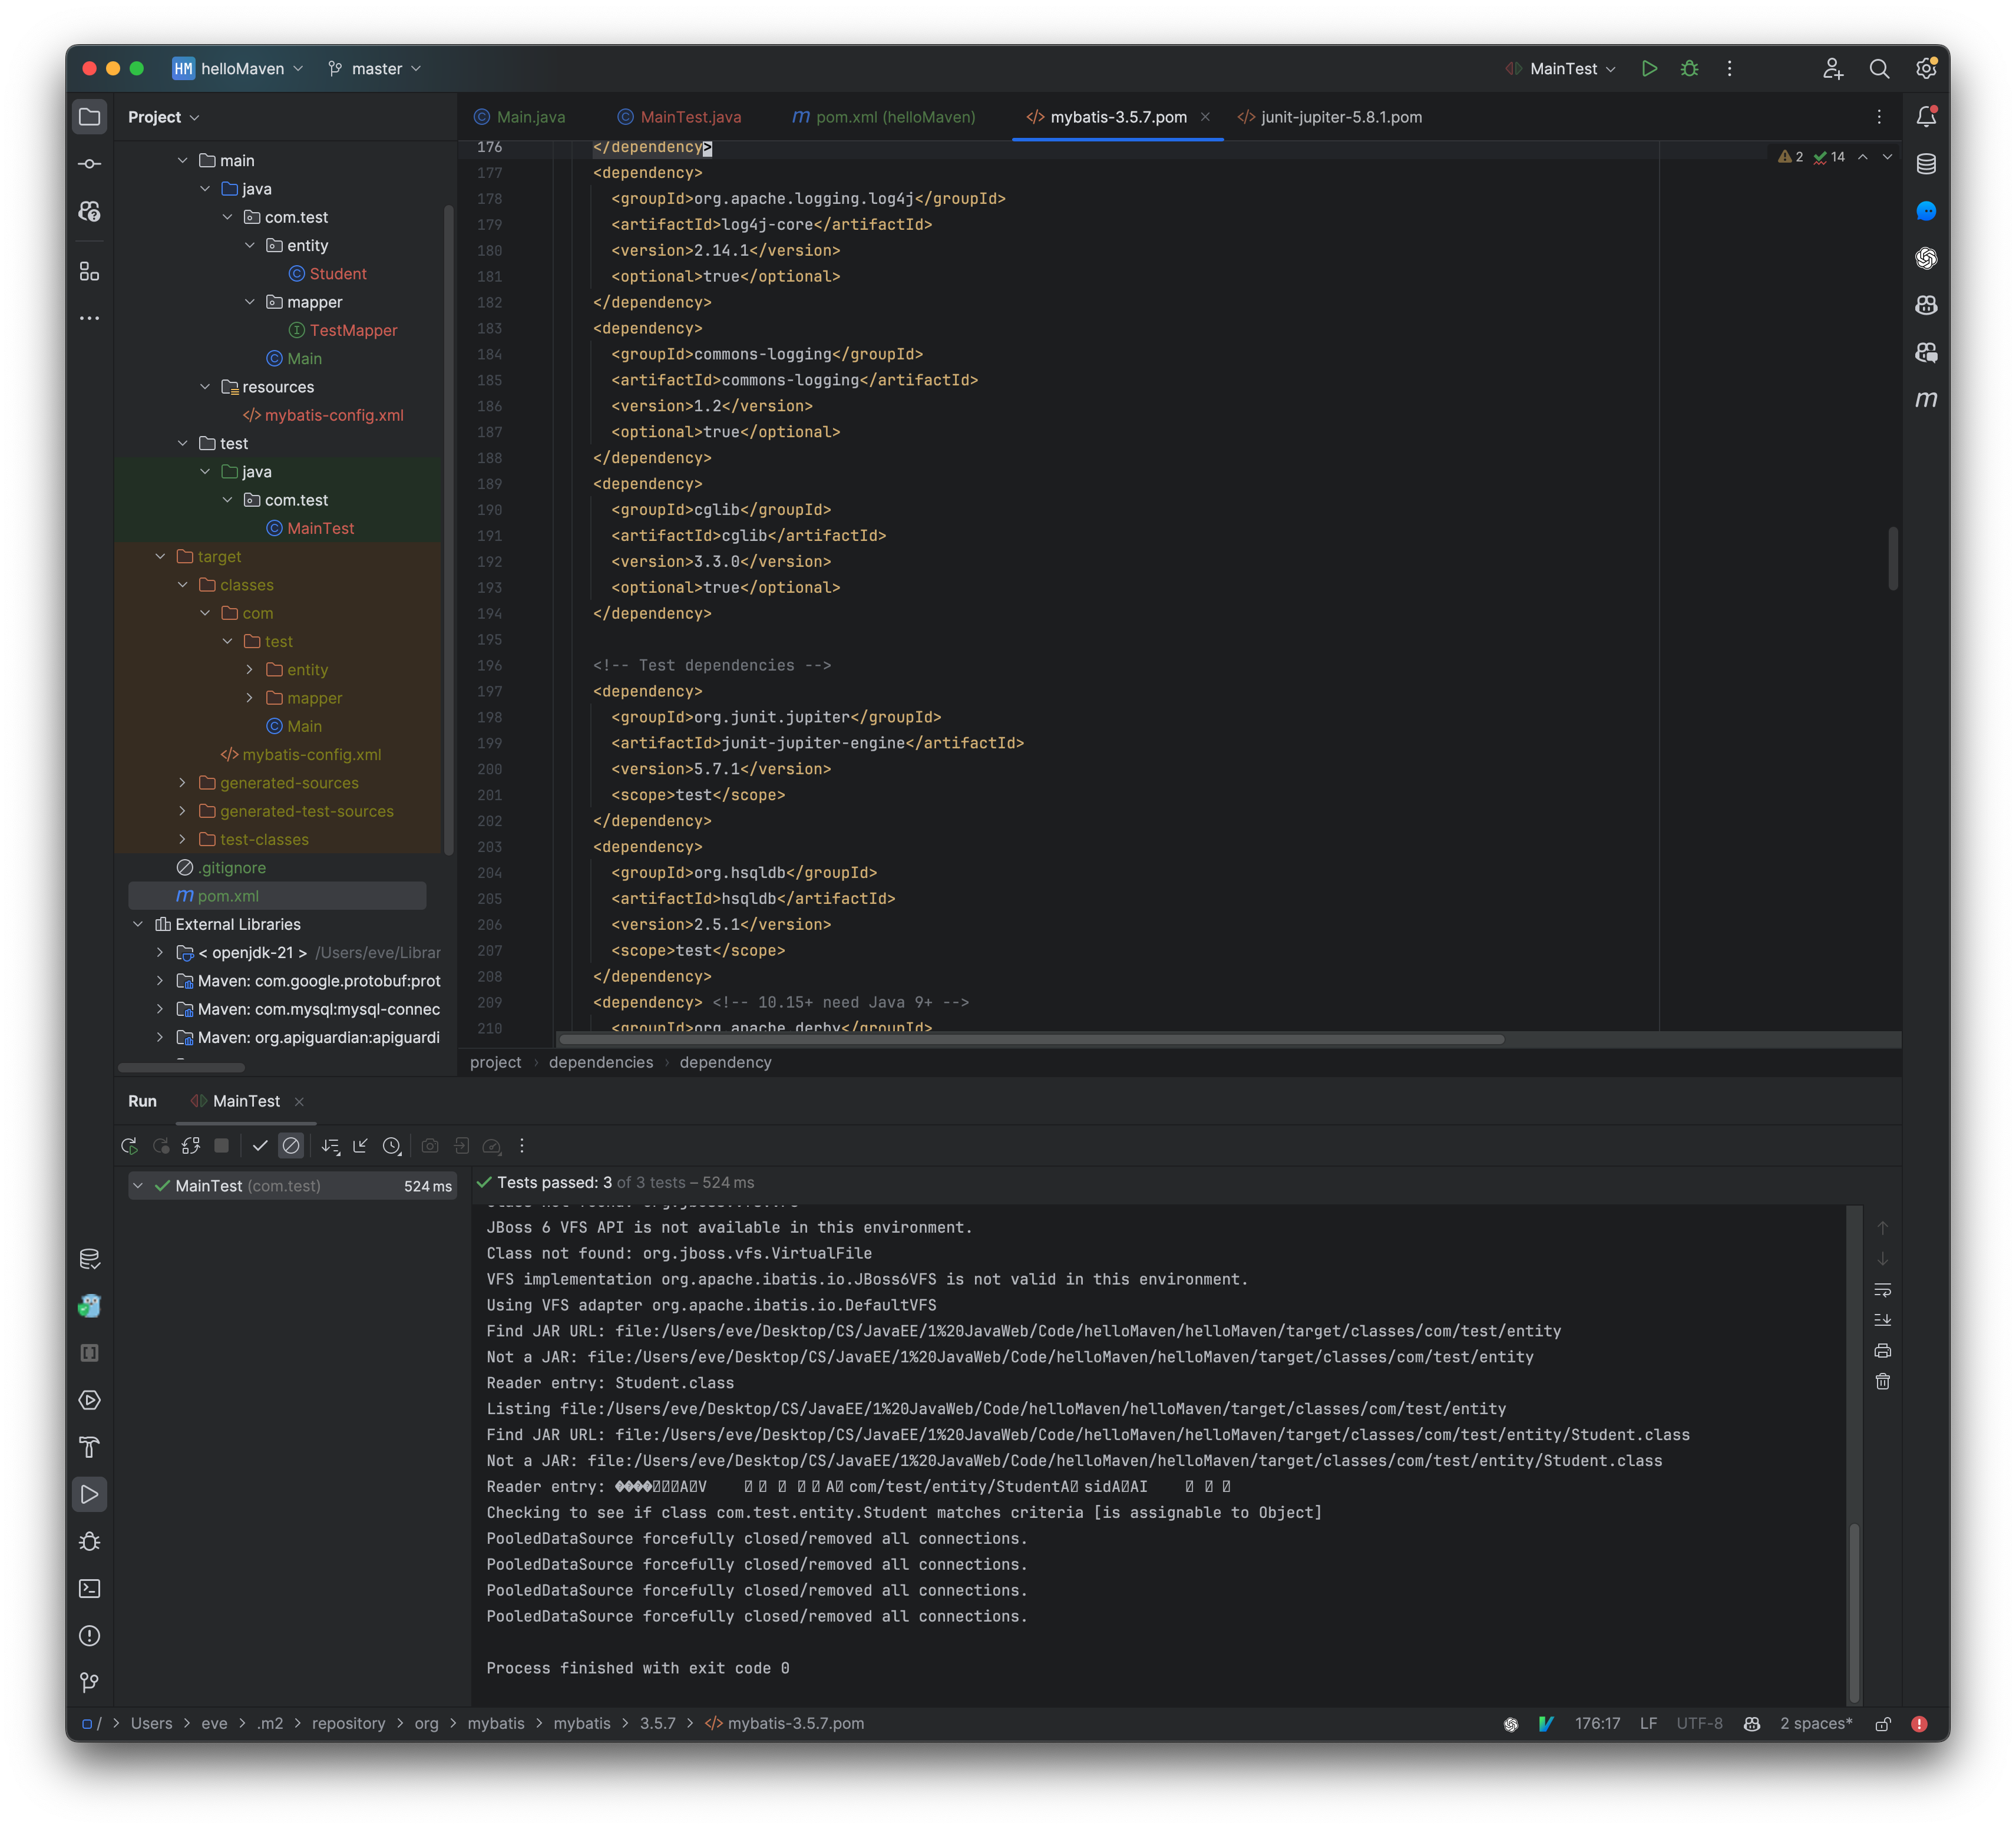Open the Debug icon in the top toolbar
The width and height of the screenshot is (2016, 1829).
pyautogui.click(x=1690, y=68)
